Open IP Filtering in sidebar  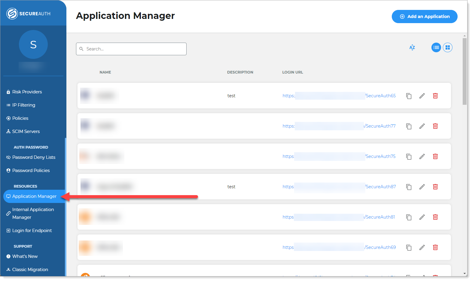(x=21, y=105)
